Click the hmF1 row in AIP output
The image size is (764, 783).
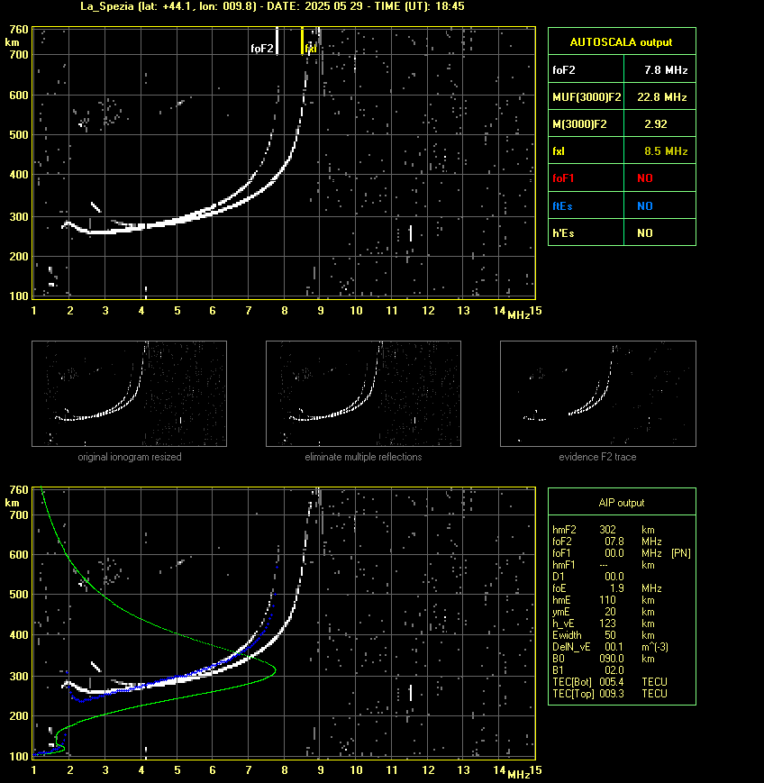[x=604, y=565]
